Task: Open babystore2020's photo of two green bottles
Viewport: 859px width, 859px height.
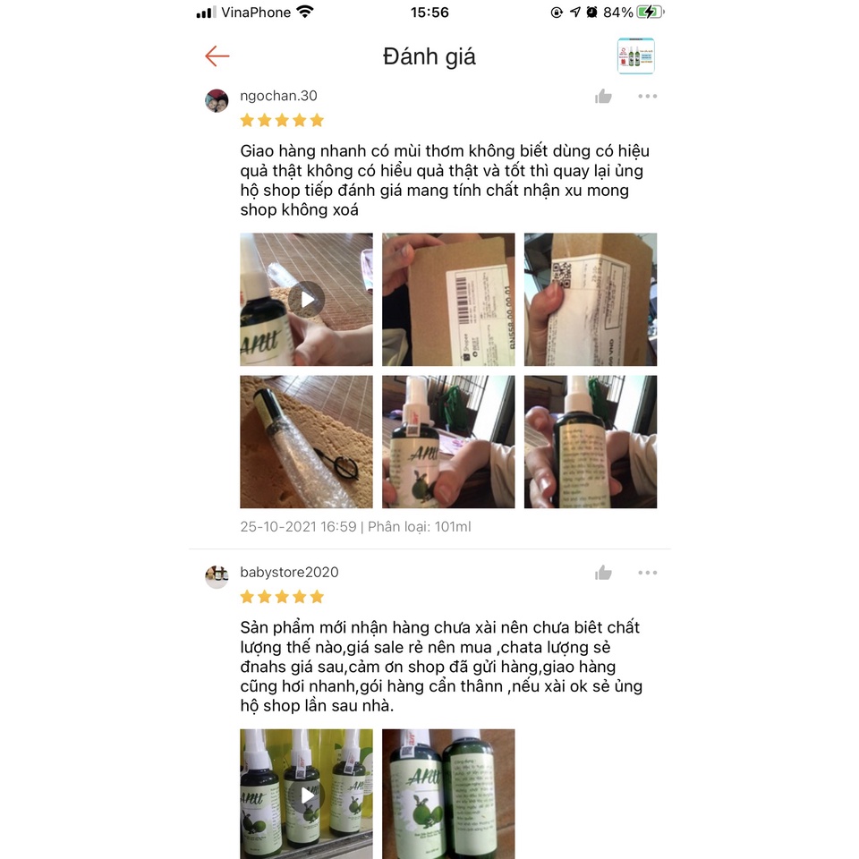Action: (448, 794)
